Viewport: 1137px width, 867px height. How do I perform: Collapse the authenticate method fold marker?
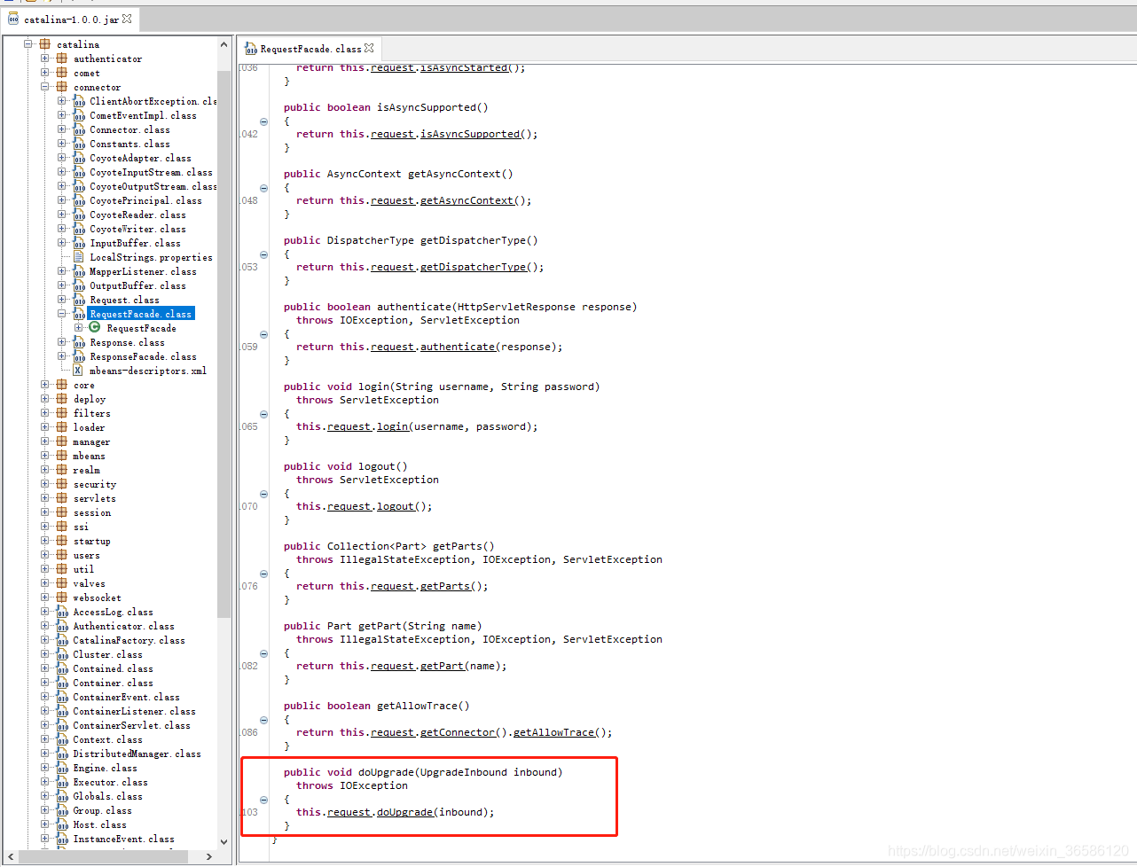pyautogui.click(x=263, y=334)
